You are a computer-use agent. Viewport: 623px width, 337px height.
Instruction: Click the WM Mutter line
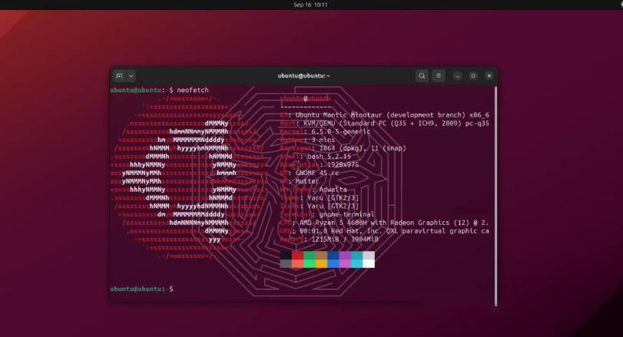point(299,181)
